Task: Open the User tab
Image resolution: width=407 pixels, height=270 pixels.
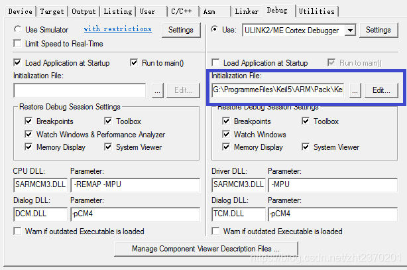Action: tap(151, 11)
